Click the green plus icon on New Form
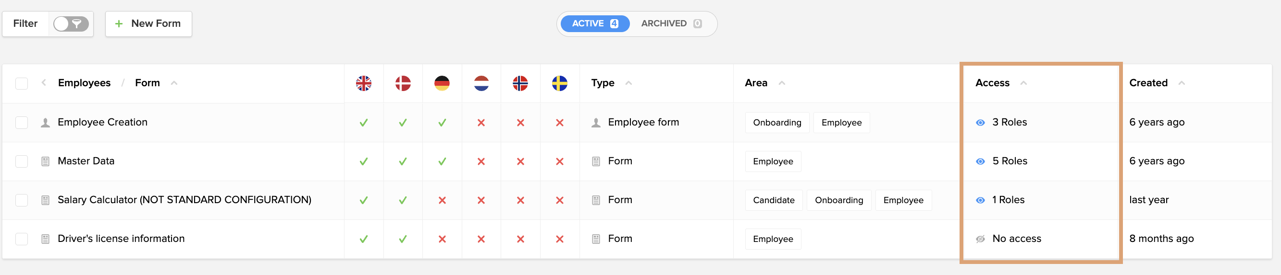 [119, 24]
